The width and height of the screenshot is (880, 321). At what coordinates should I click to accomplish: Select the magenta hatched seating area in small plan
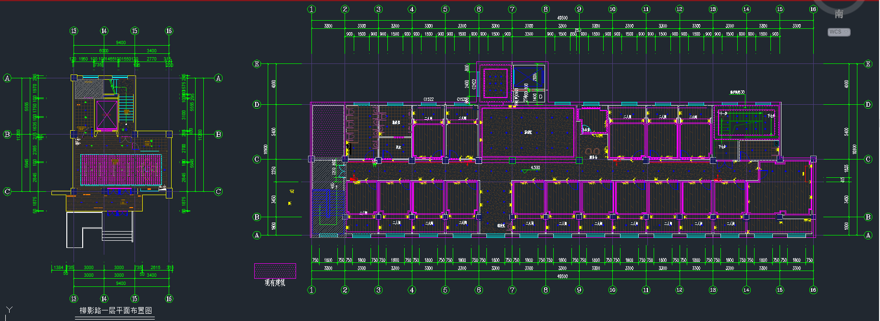[121, 169]
